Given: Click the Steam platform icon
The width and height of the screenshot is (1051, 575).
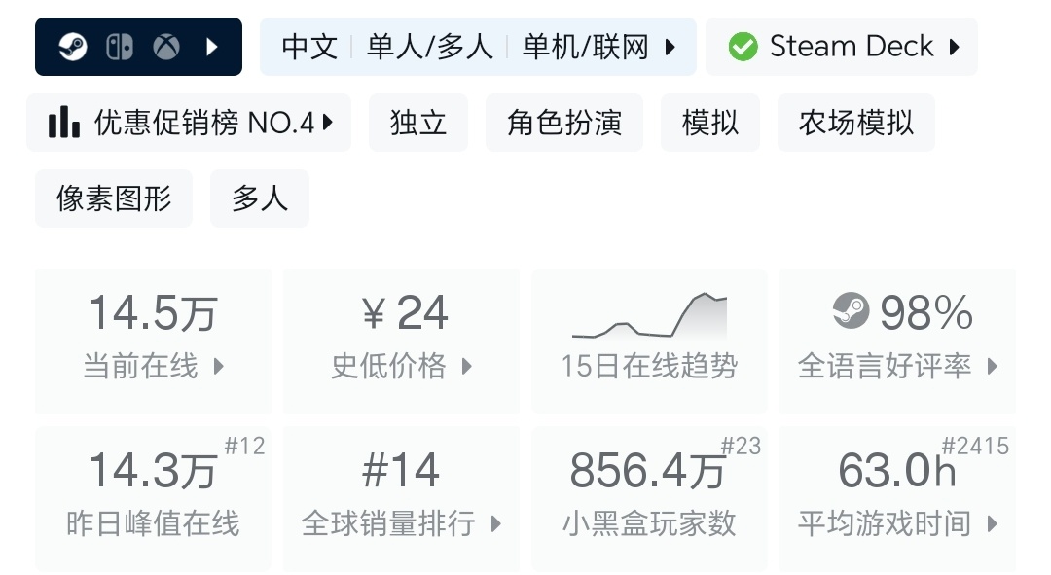Looking at the screenshot, I should click(x=73, y=47).
